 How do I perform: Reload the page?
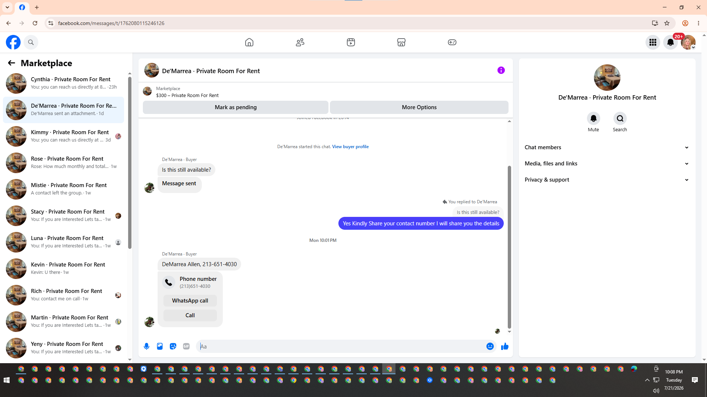click(x=35, y=23)
